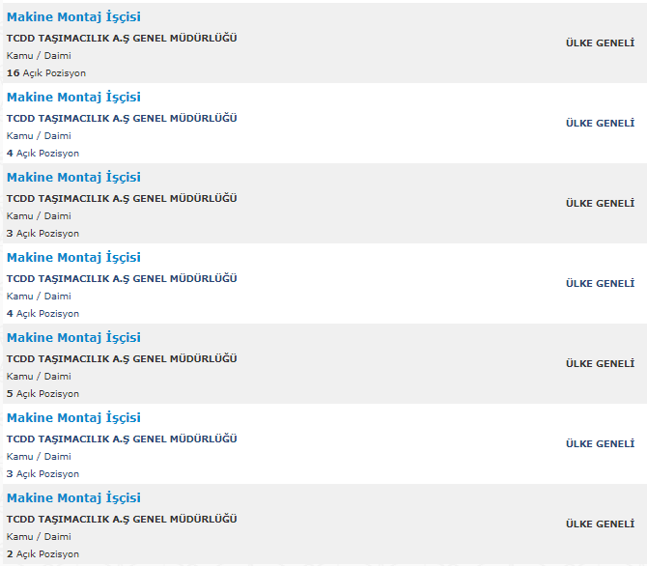
Task: Open the Makine Montaj İşçisi listing with 5 positions
Action: pos(73,337)
